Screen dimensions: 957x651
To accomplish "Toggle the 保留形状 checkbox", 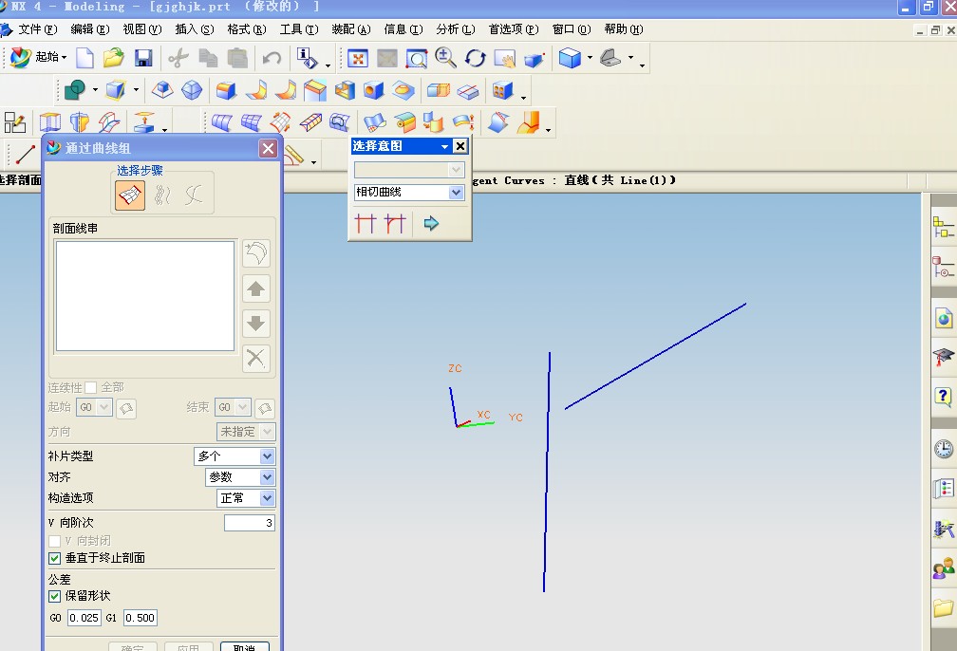I will click(x=54, y=596).
